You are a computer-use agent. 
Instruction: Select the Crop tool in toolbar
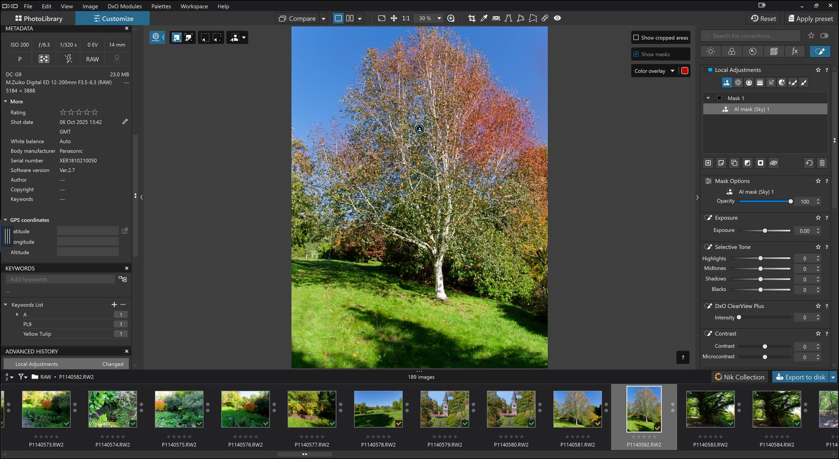(x=472, y=18)
